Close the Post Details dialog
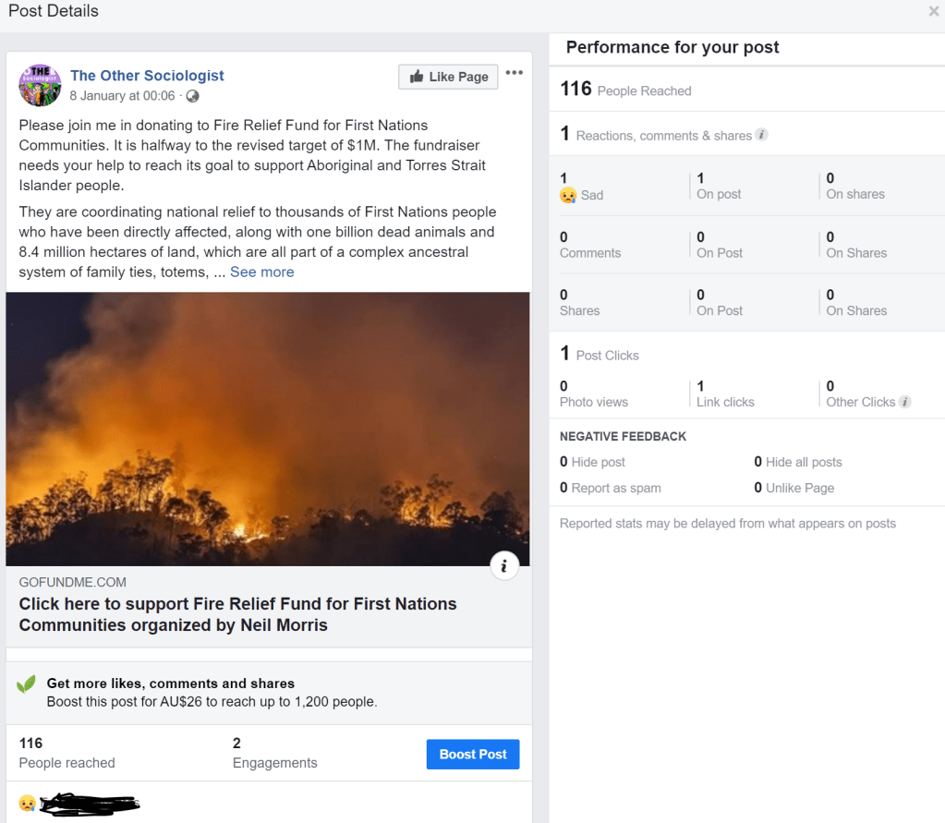The image size is (945, 823). [933, 11]
